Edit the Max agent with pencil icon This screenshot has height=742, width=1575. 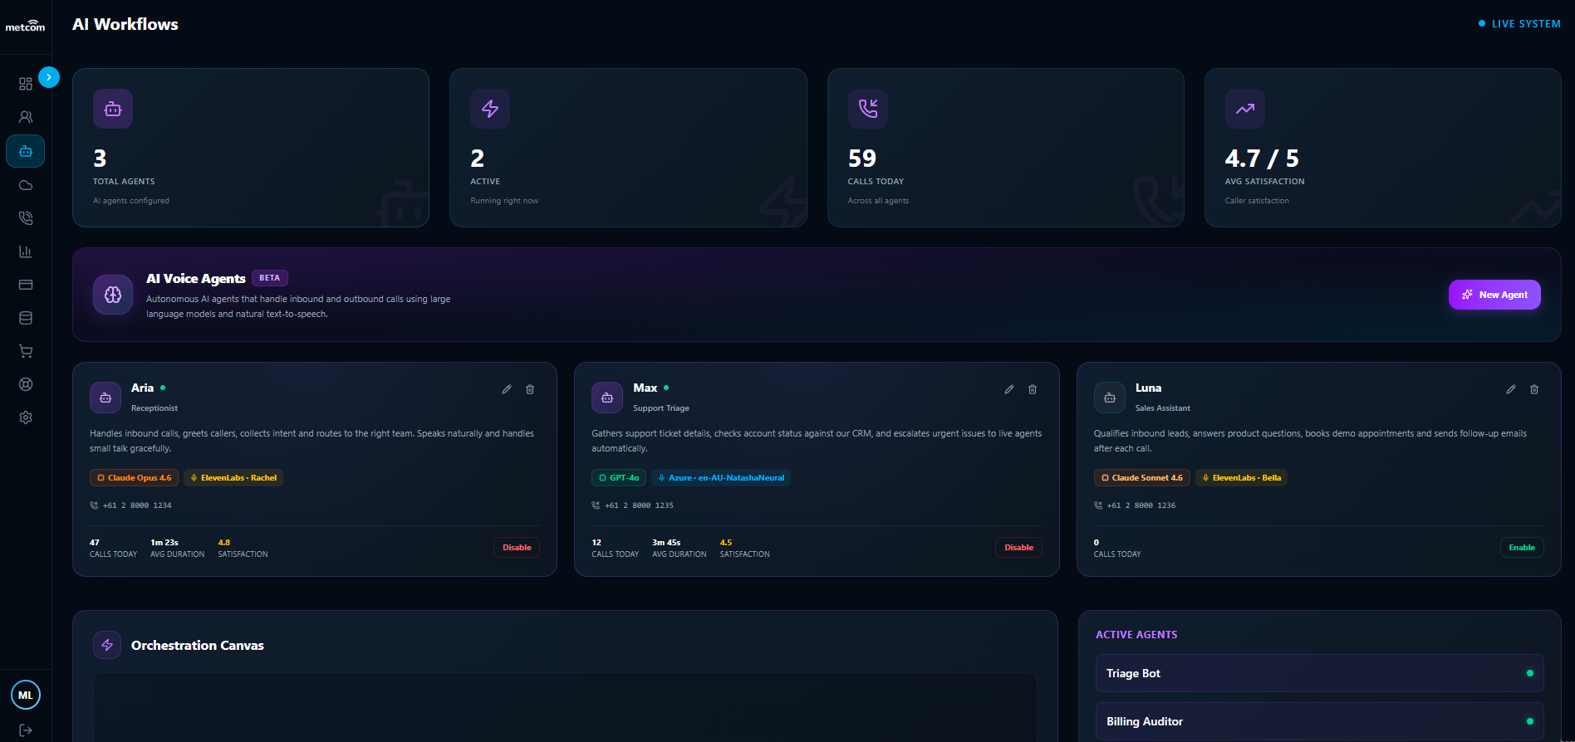(x=1009, y=389)
